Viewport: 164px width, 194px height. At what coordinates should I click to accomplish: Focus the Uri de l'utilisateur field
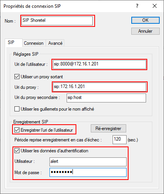pyautogui.click(x=99, y=64)
